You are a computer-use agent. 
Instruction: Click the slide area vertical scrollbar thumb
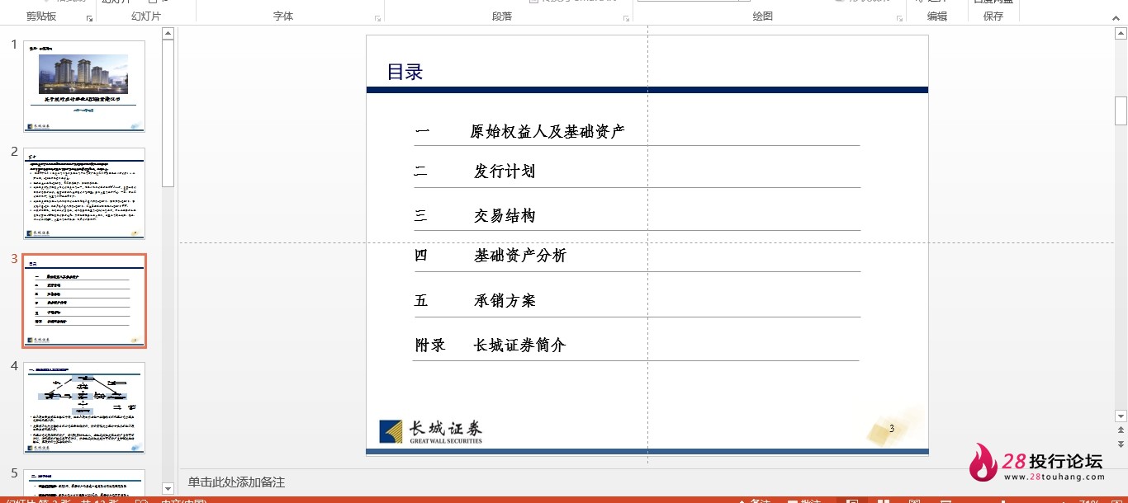(1121, 110)
